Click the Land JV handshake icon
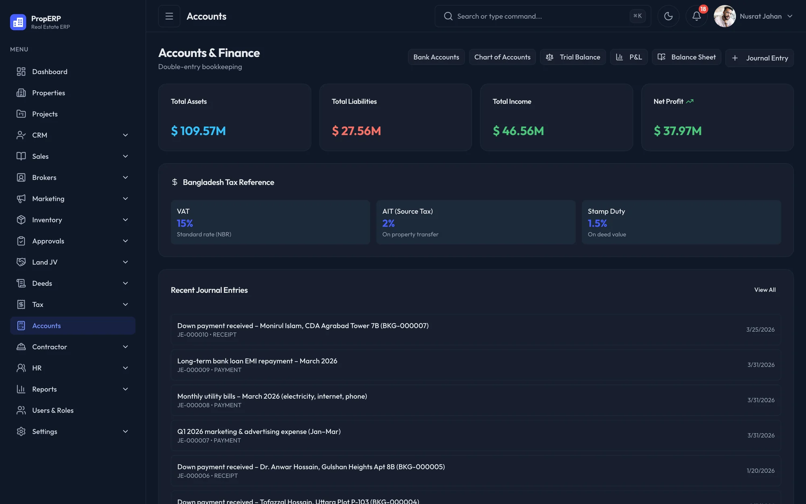This screenshot has height=504, width=806. point(21,262)
